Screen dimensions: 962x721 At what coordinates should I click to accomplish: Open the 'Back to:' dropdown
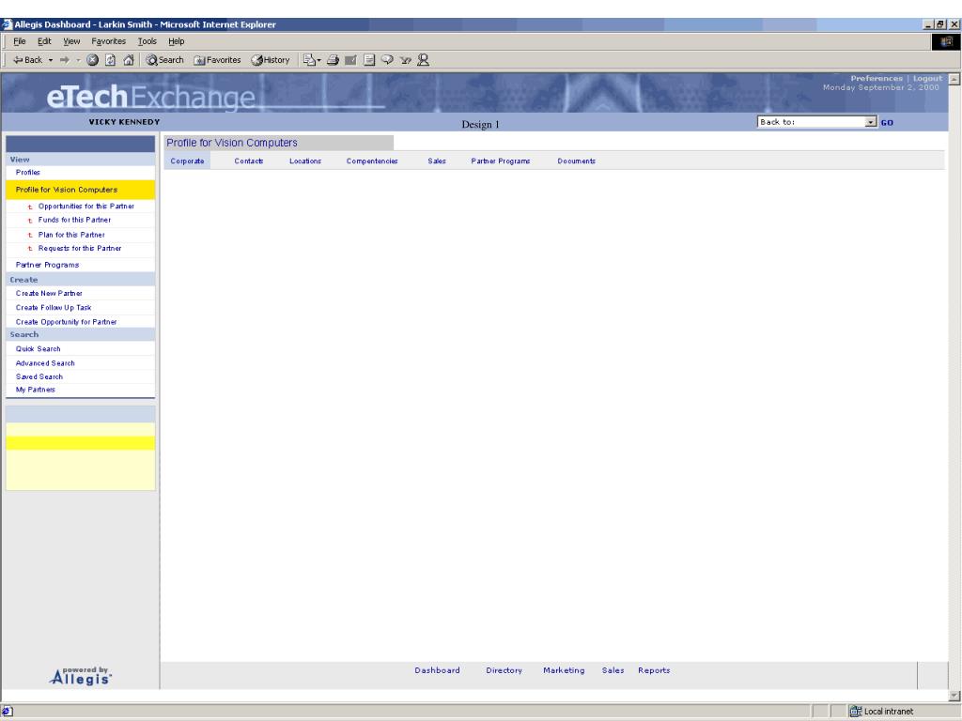(817, 122)
